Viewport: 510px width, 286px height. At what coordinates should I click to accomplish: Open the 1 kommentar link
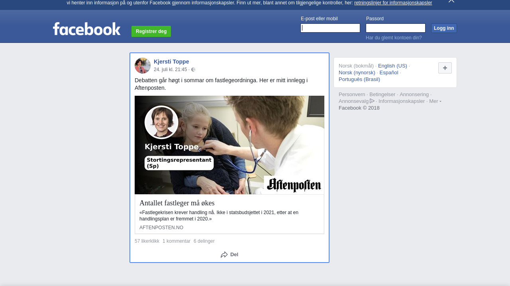coord(177,241)
